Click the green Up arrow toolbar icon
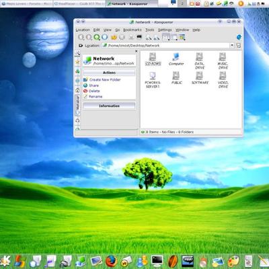Viewport: 269px width, 269px height. point(97,37)
